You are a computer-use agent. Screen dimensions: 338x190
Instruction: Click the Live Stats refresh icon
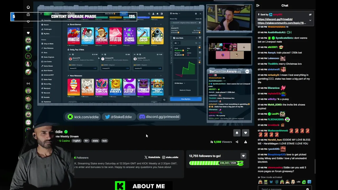pos(196,43)
